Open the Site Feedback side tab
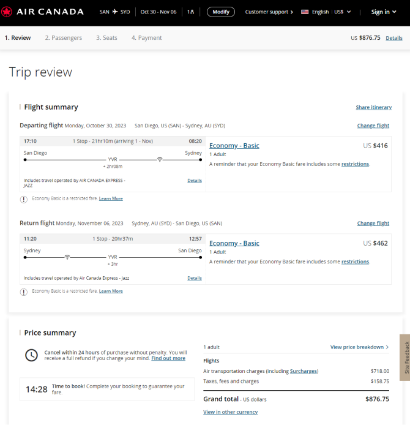Image resolution: width=410 pixels, height=425 pixels. point(405,358)
